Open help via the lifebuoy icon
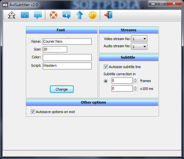This screenshot has width=184, height=159. (x=54, y=15)
